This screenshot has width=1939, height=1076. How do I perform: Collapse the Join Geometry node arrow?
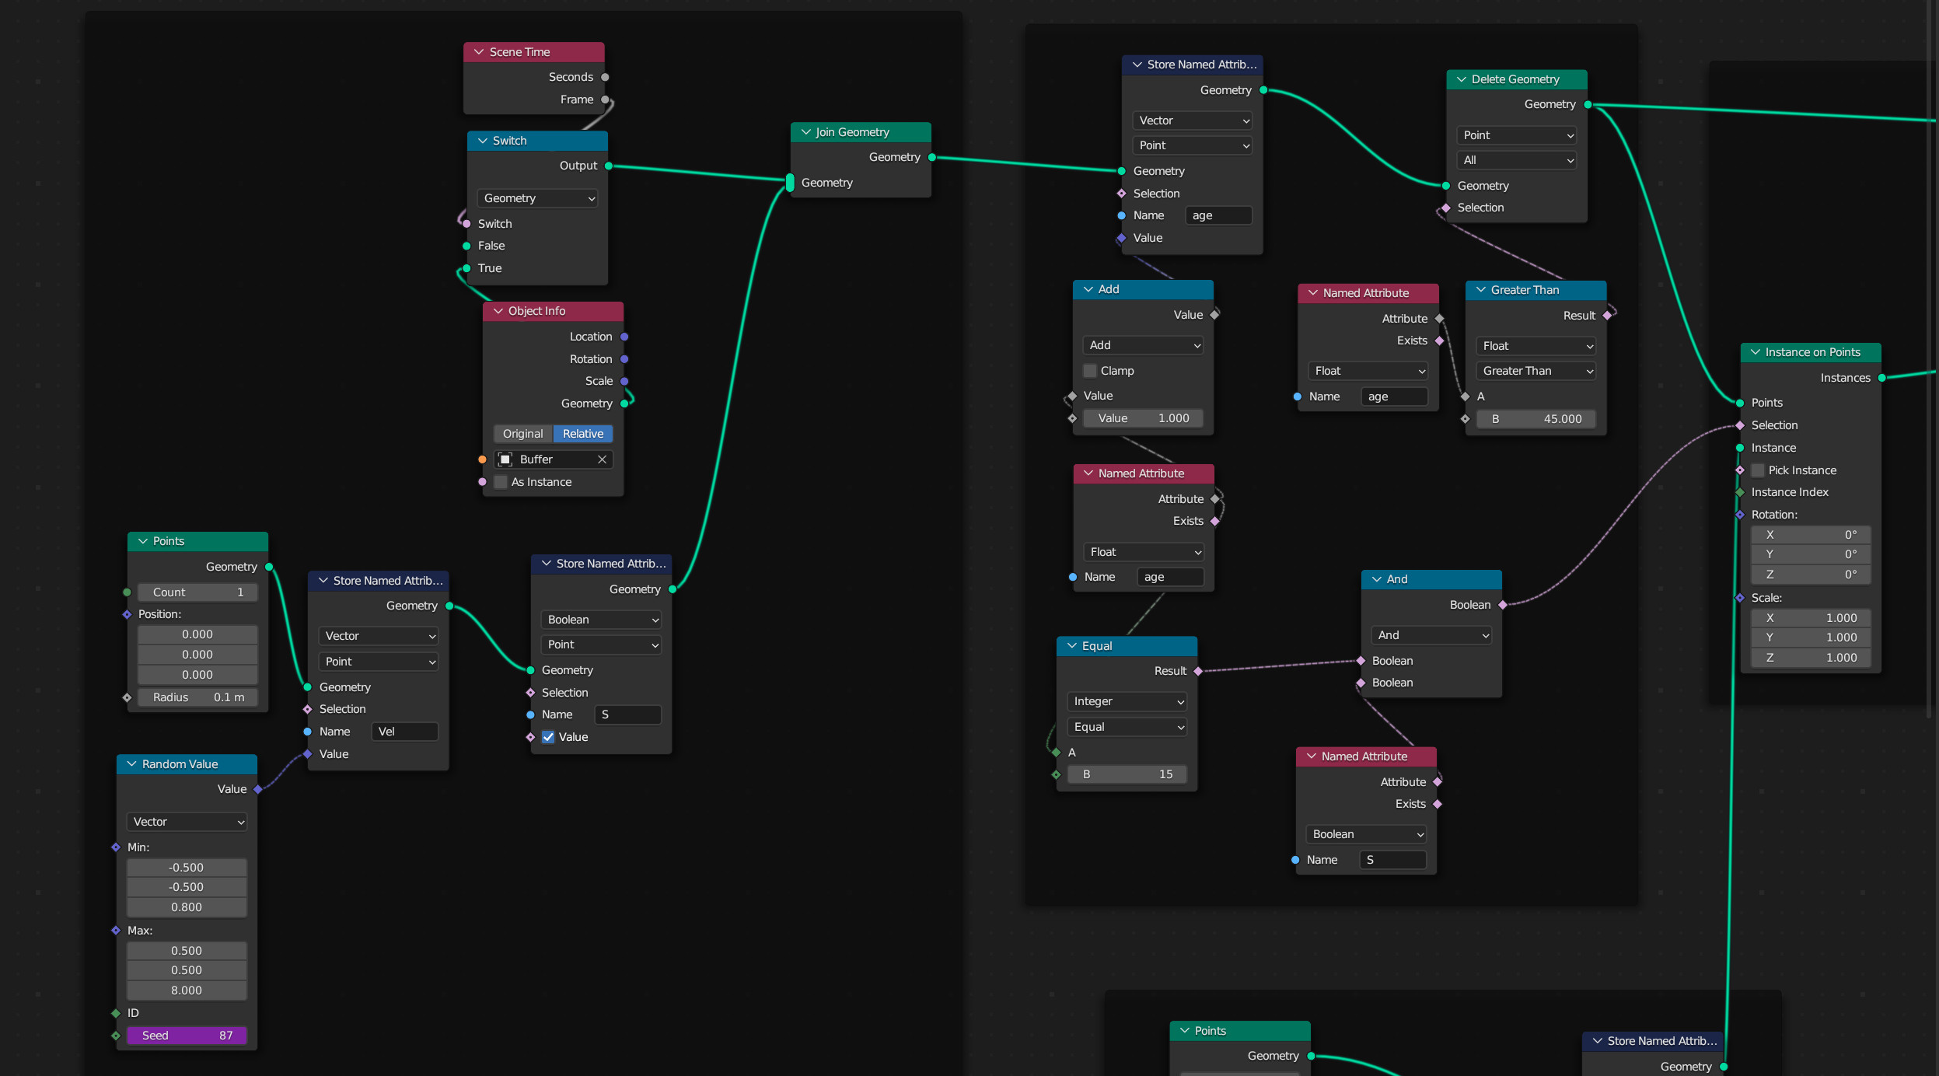(806, 132)
